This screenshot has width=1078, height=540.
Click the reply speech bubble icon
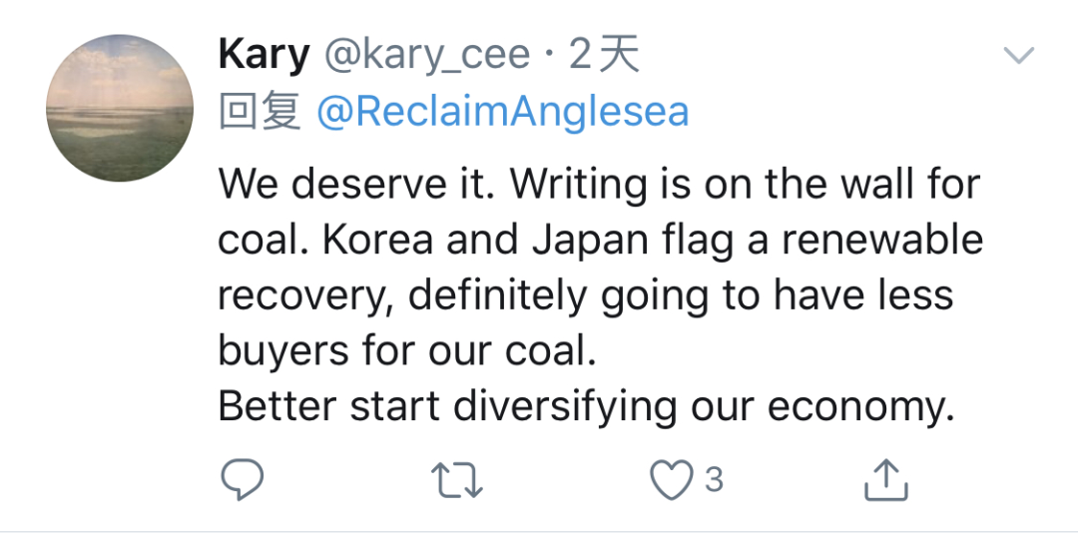(242, 479)
